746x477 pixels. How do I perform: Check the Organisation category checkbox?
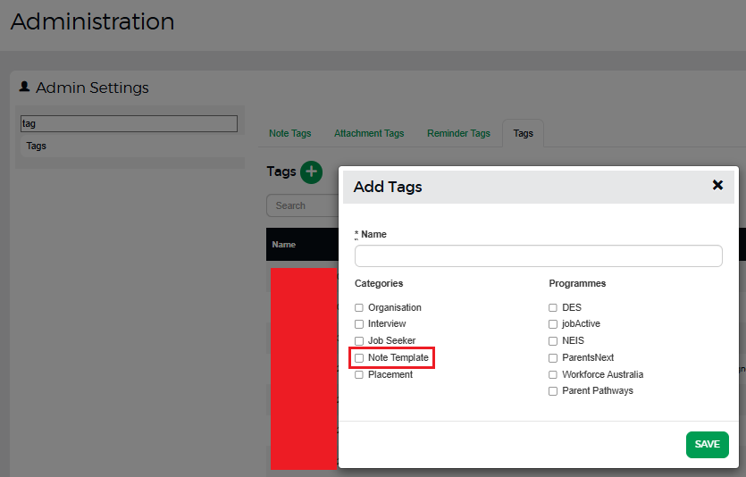pos(359,307)
